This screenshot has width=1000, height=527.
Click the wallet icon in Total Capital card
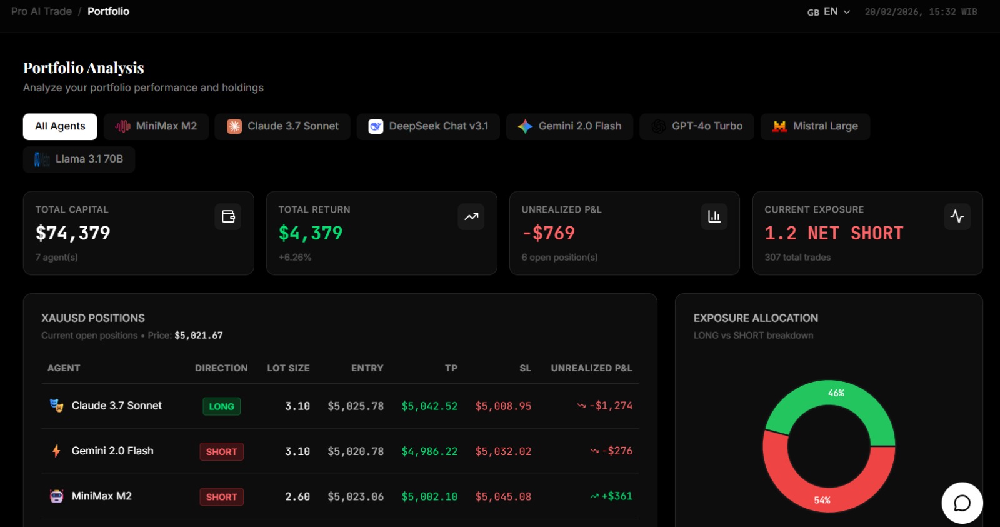[228, 217]
